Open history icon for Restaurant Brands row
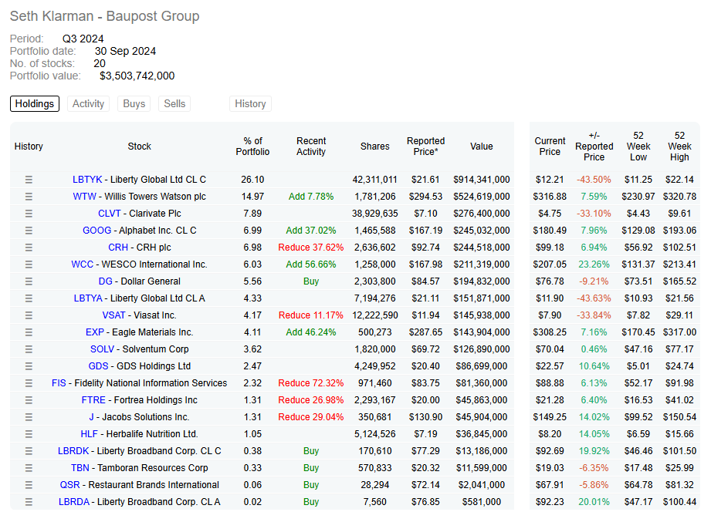711x512 pixels. tap(29, 485)
